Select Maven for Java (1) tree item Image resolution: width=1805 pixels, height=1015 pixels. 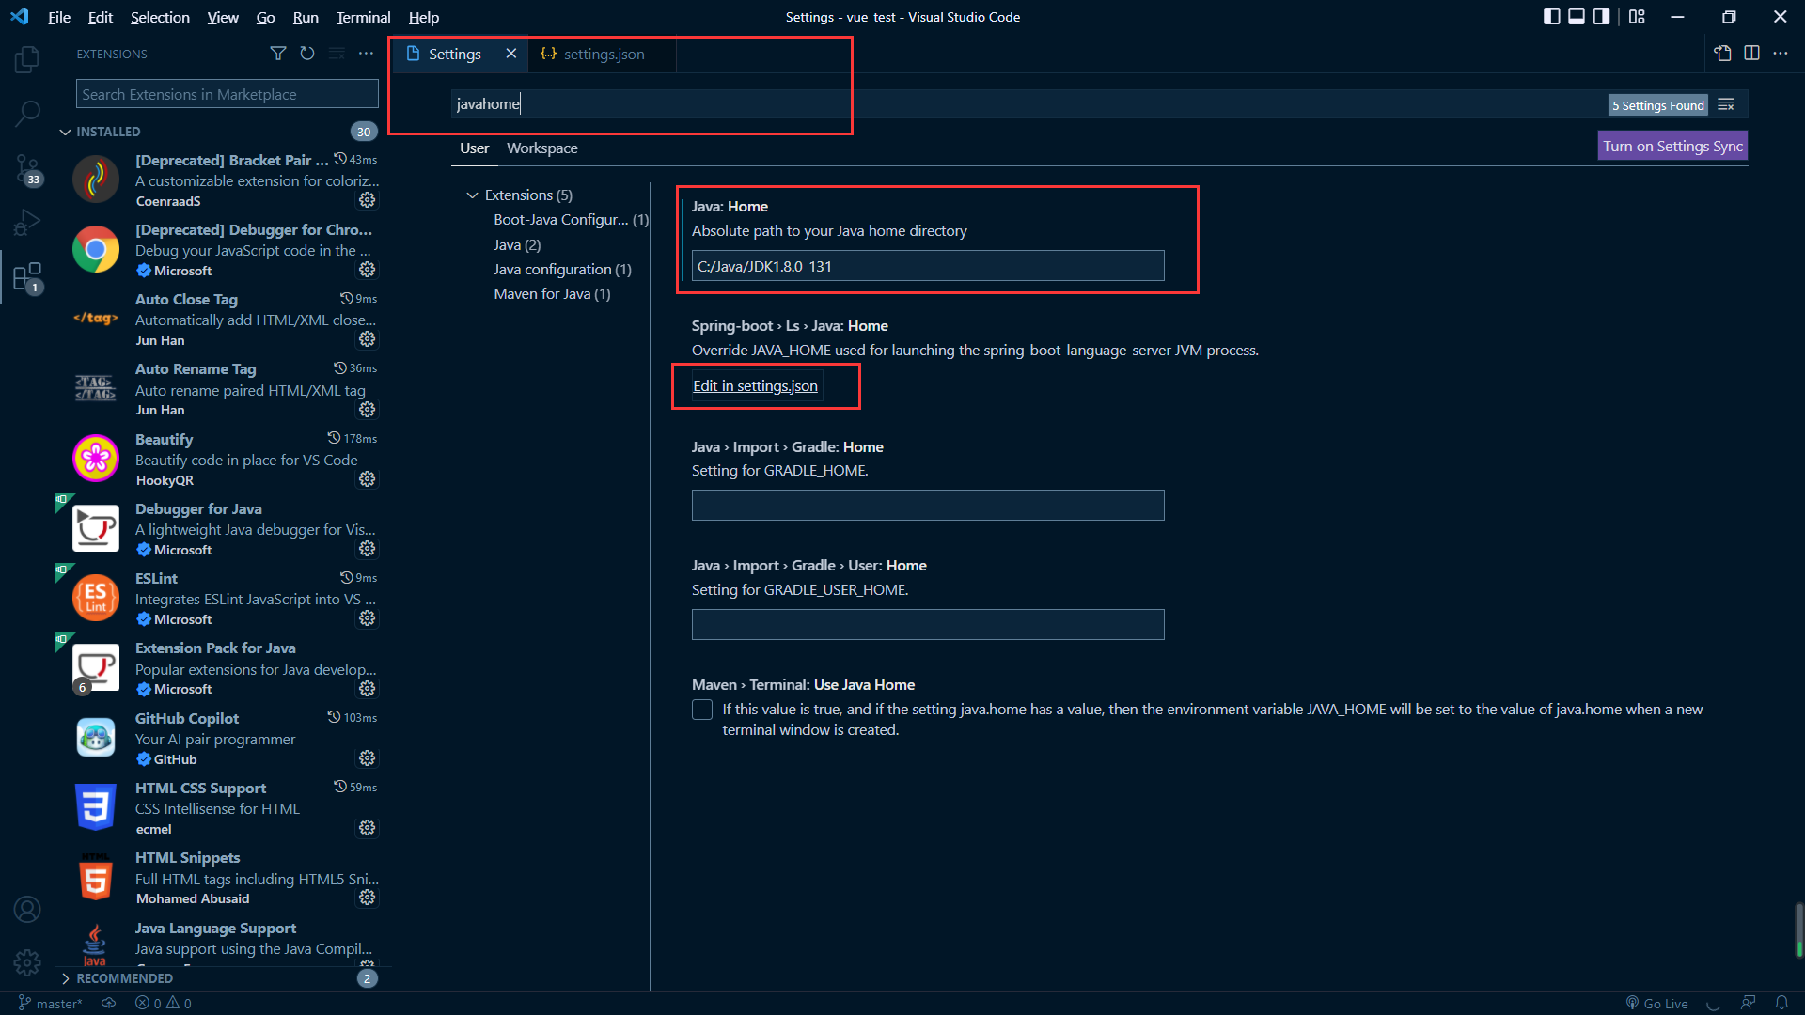552,294
